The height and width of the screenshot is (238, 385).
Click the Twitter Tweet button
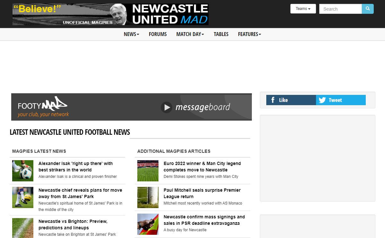pyautogui.click(x=341, y=100)
